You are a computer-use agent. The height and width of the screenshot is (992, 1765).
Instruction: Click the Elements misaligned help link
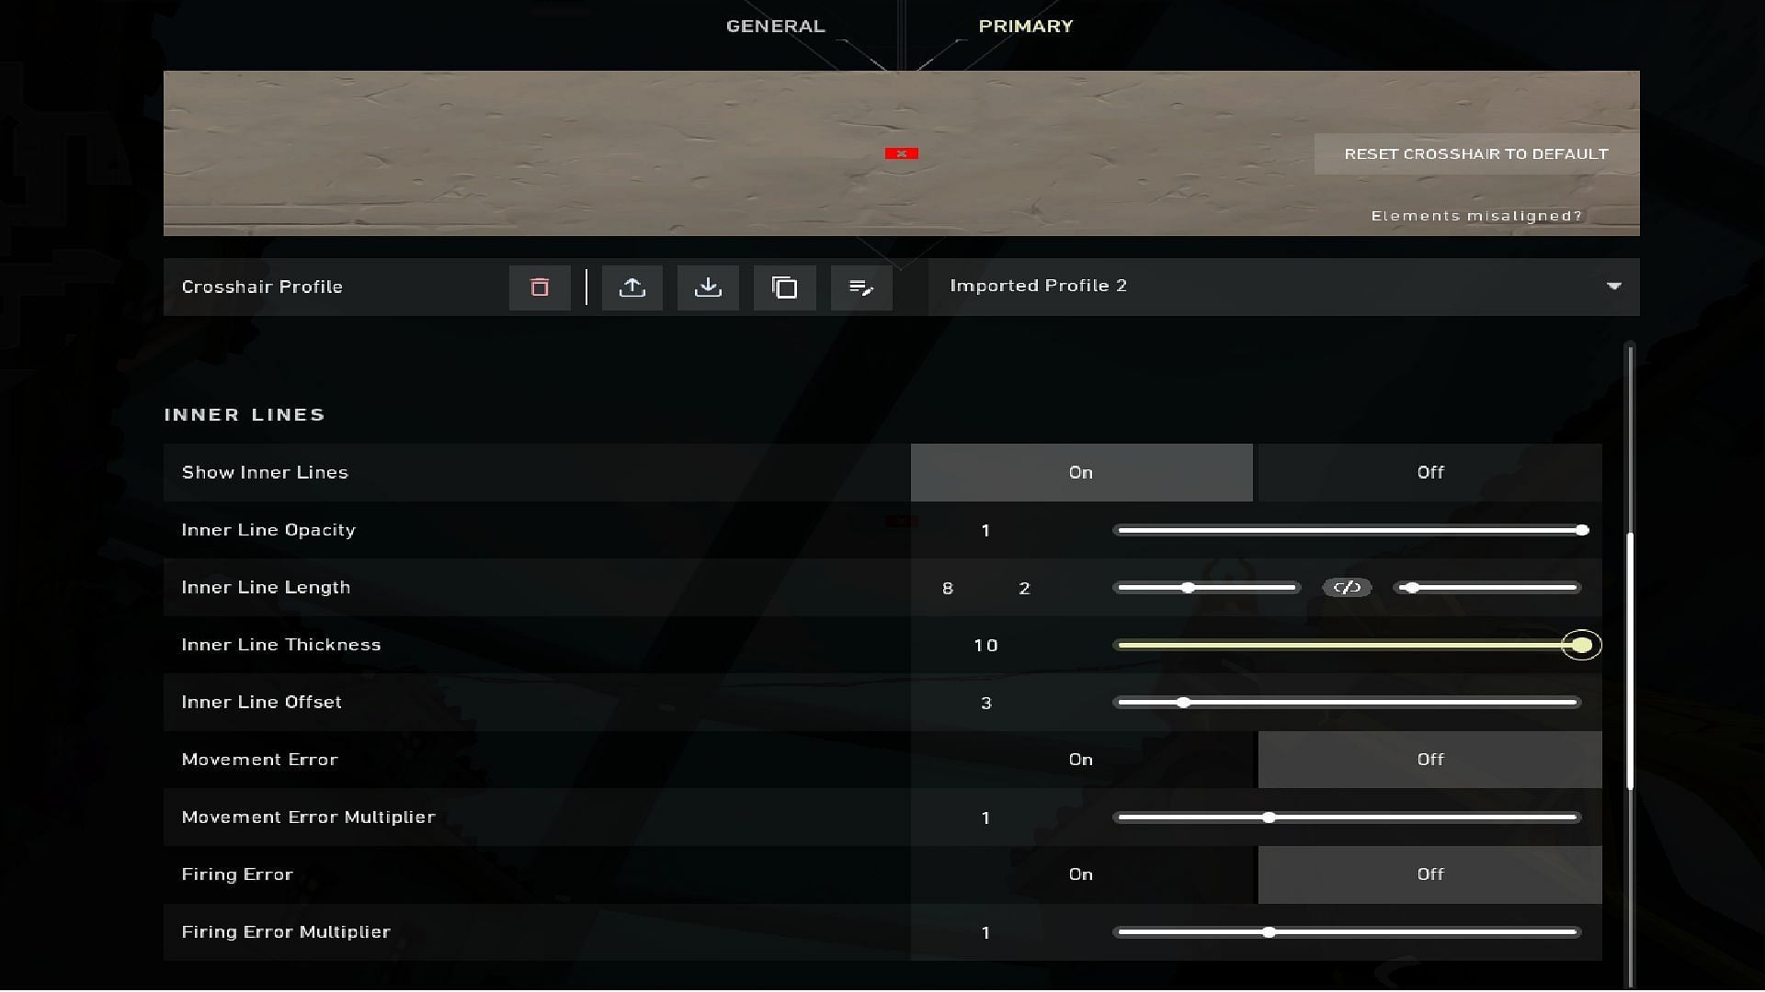pos(1477,214)
